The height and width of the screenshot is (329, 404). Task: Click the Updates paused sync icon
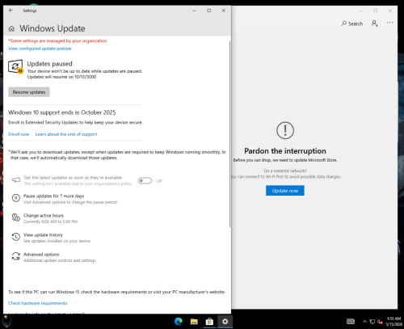click(x=15, y=66)
